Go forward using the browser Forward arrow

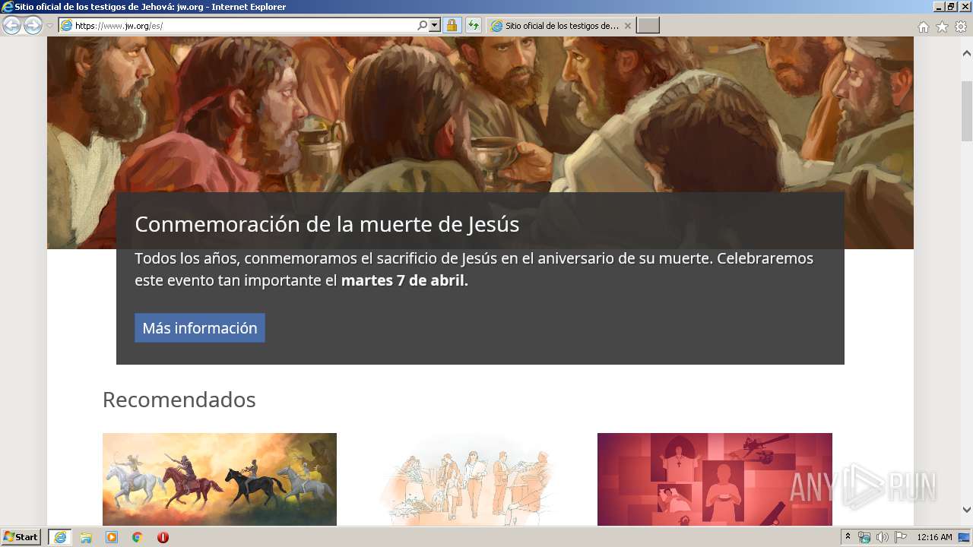pyautogui.click(x=33, y=26)
